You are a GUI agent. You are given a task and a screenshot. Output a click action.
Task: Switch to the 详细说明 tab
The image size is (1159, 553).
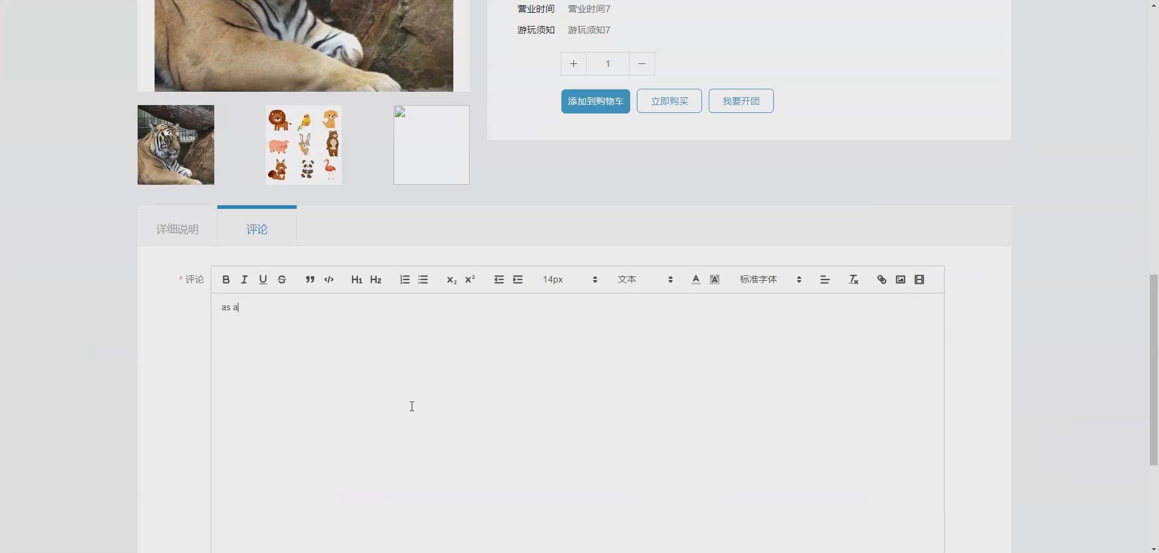click(x=177, y=229)
